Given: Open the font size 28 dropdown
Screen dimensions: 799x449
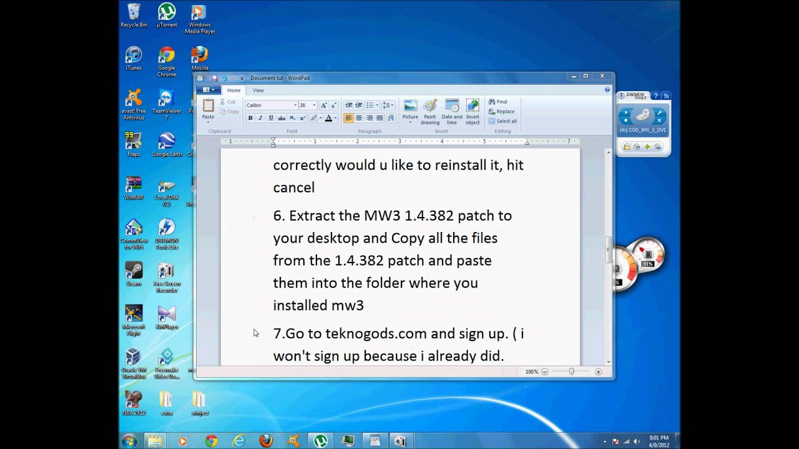Looking at the screenshot, I should coord(314,105).
